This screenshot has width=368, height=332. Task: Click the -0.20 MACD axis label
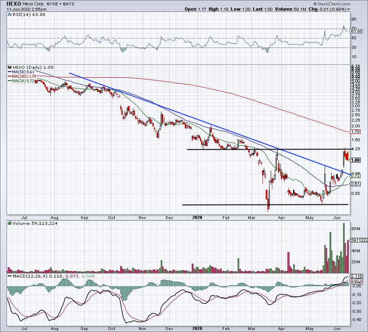coord(357,303)
